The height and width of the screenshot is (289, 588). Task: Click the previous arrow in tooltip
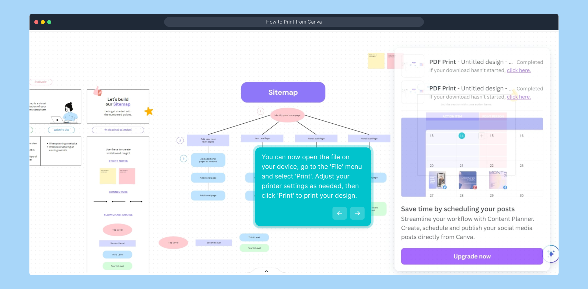pyautogui.click(x=340, y=213)
